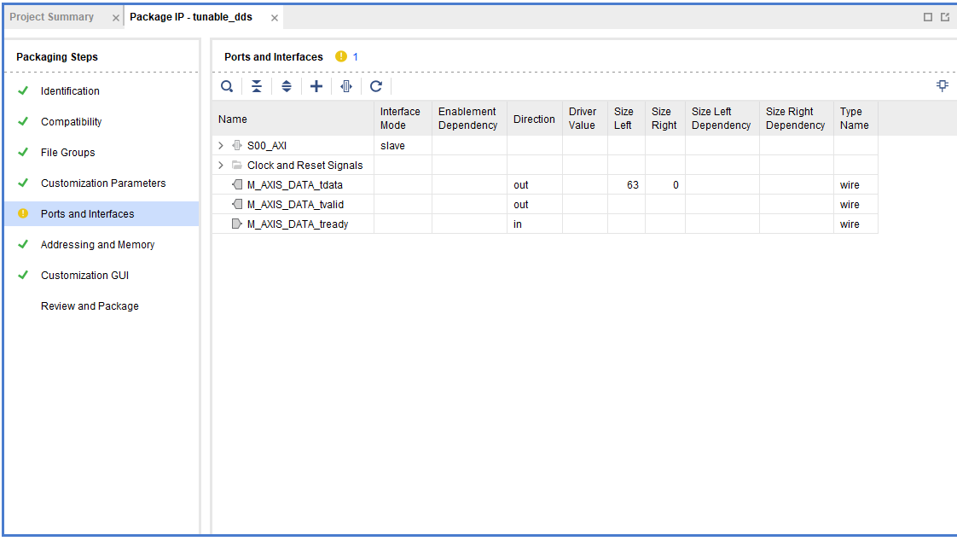Click the Add plus icon
The width and height of the screenshot is (957, 541).
pos(316,86)
